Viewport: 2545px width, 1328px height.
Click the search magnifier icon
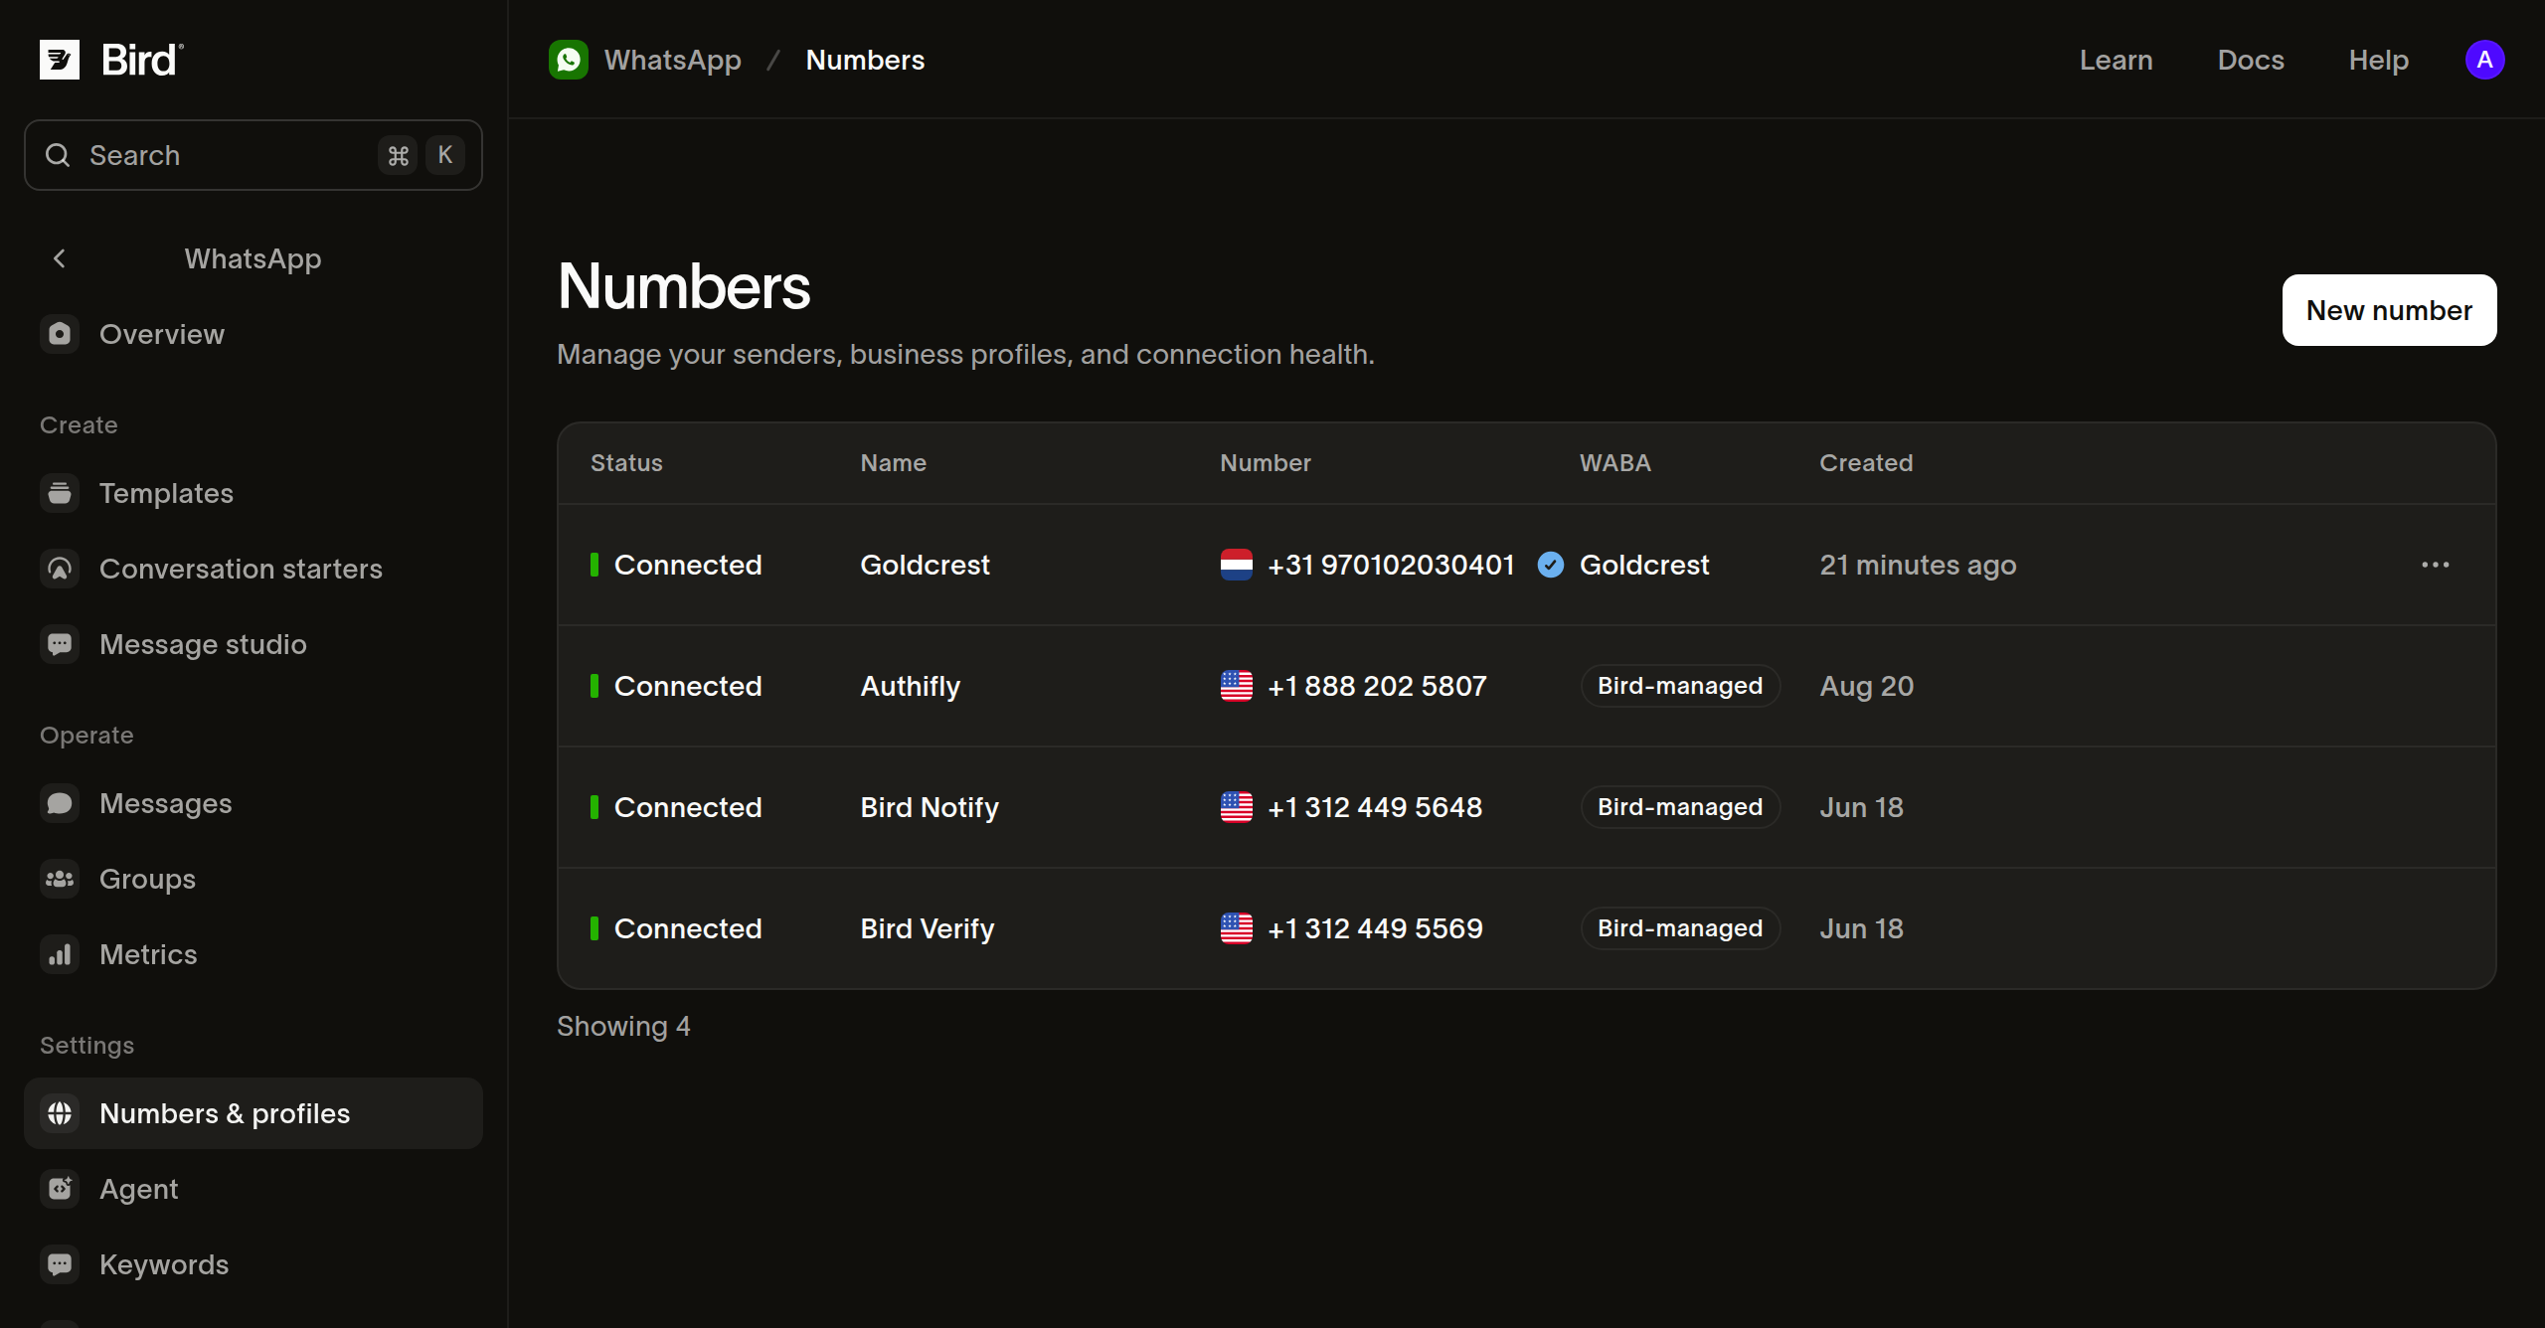pyautogui.click(x=58, y=155)
